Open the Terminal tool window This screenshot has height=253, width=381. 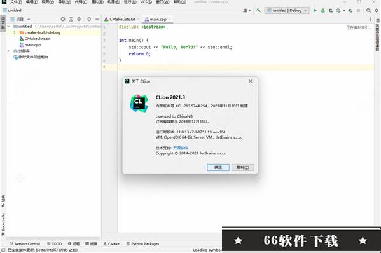pos(92,243)
